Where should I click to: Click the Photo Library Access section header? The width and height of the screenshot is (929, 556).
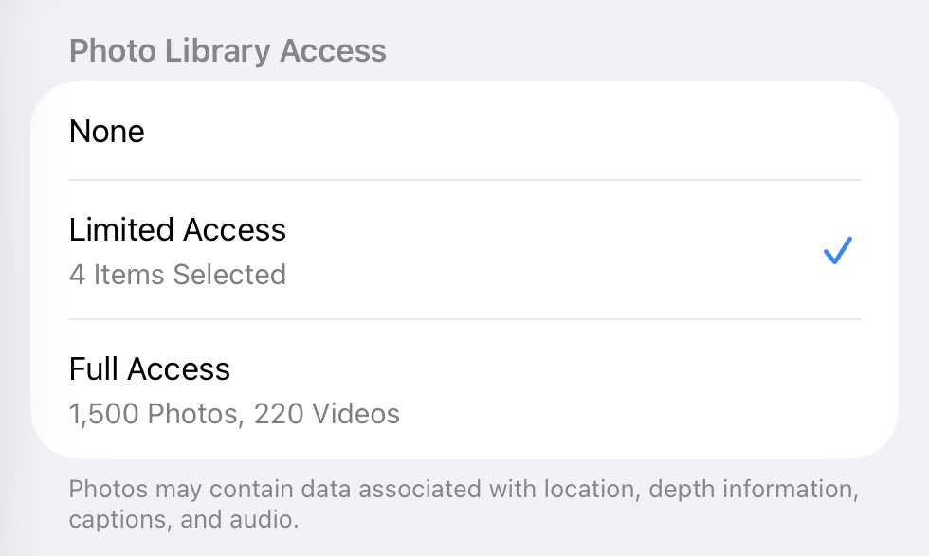pyautogui.click(x=228, y=50)
